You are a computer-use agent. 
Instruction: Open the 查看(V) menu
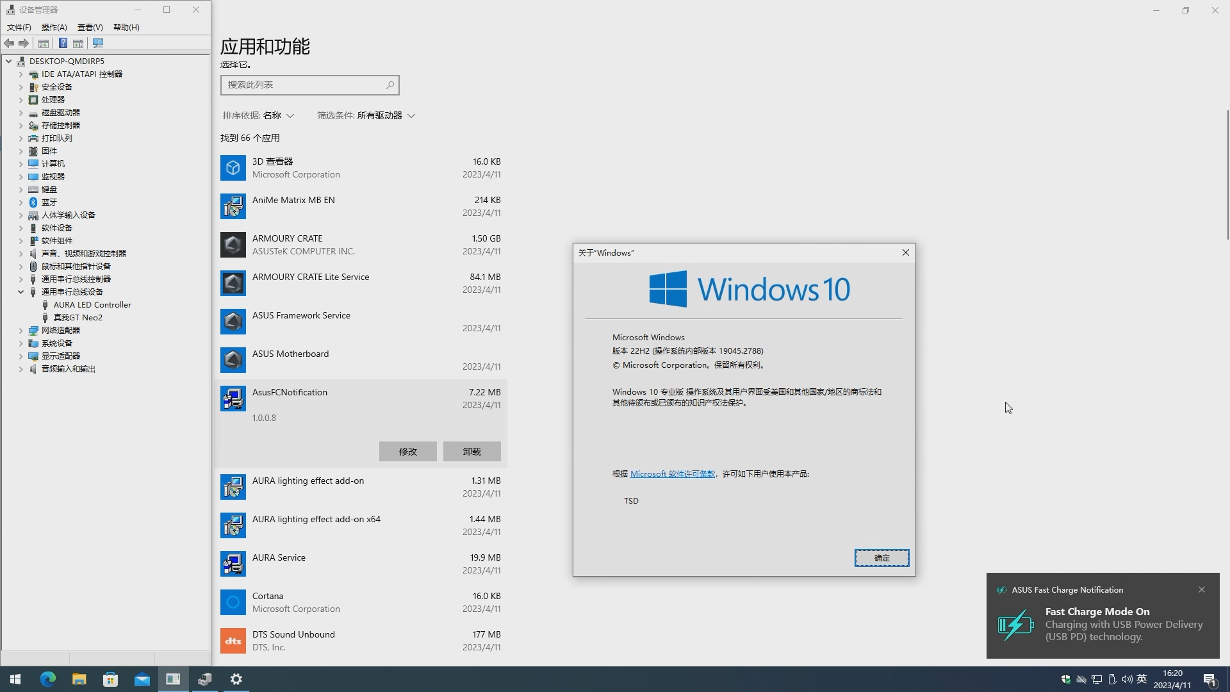point(90,27)
